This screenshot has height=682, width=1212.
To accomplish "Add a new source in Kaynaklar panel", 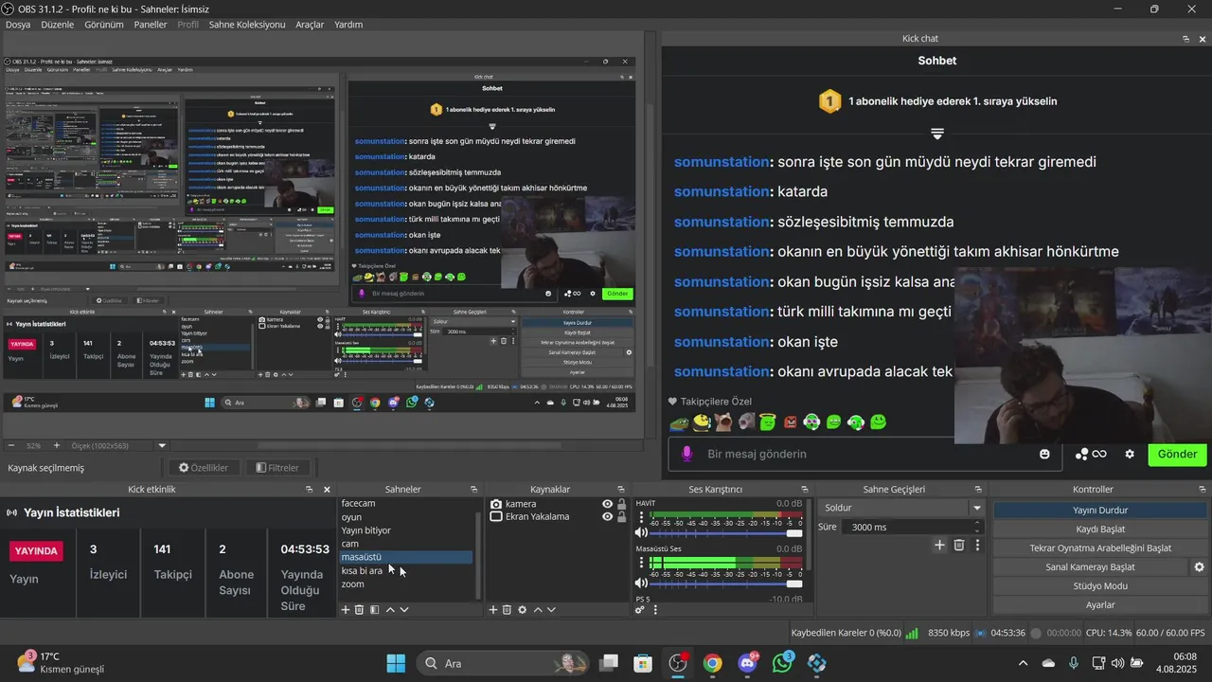I will point(492,610).
